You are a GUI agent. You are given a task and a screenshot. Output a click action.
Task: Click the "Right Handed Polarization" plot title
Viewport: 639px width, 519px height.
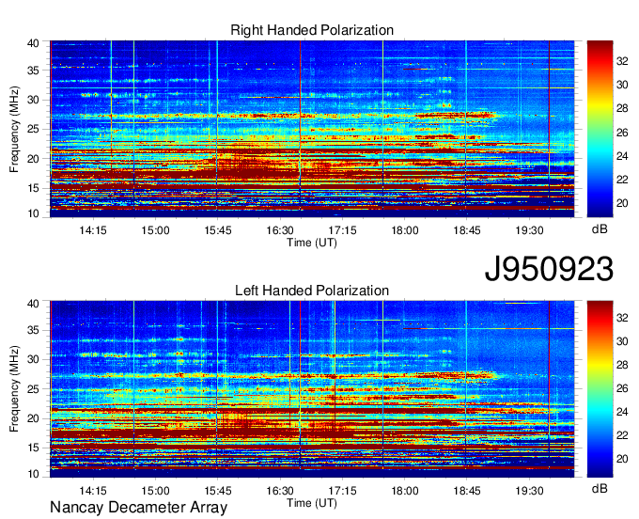coord(312,30)
